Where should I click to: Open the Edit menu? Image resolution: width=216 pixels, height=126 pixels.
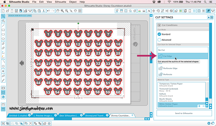(41, 2)
